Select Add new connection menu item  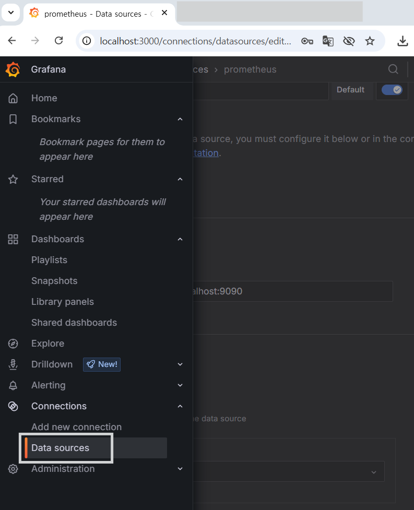point(76,427)
